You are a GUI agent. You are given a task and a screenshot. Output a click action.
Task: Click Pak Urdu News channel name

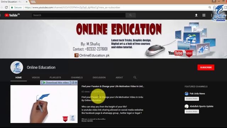coord(197,94)
